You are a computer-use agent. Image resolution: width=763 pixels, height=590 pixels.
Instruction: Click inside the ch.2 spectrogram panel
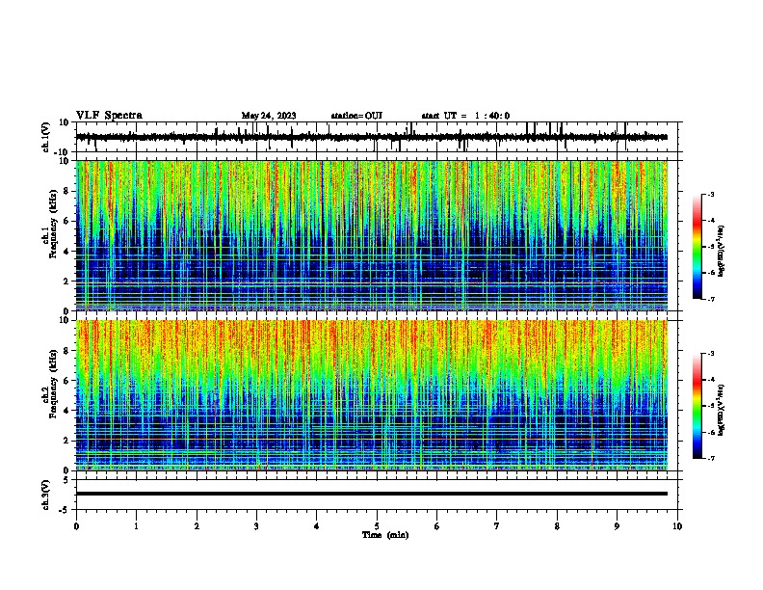click(x=372, y=395)
